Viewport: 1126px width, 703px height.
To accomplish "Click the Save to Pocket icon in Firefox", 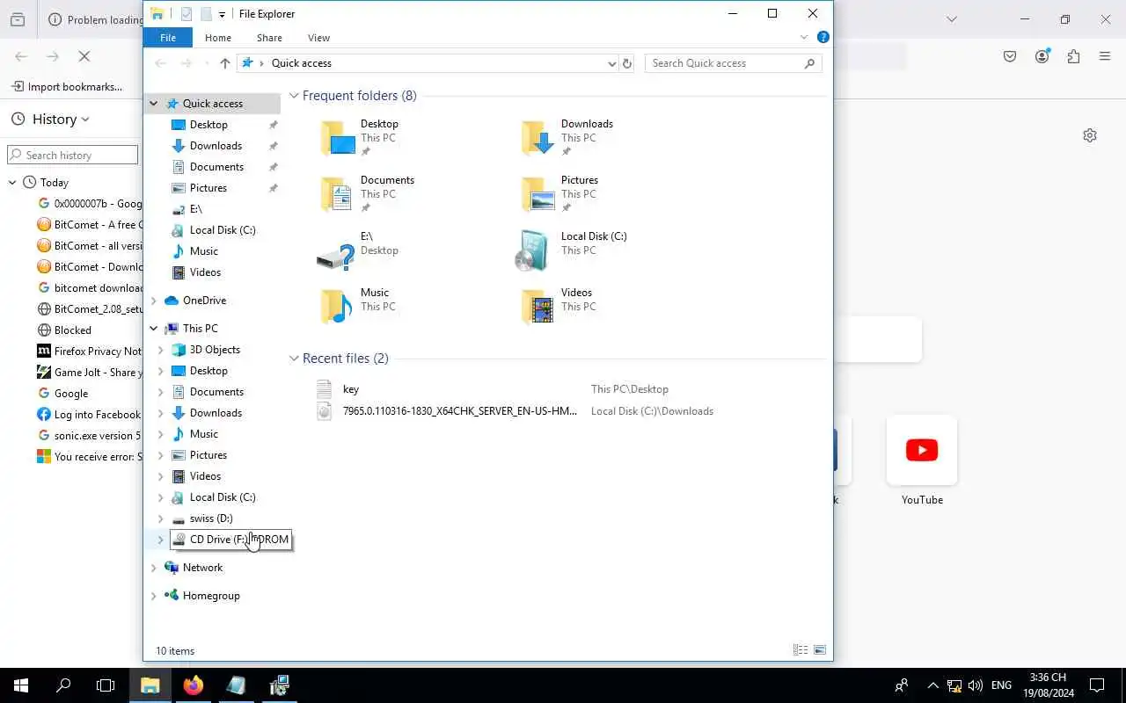I will [1010, 56].
